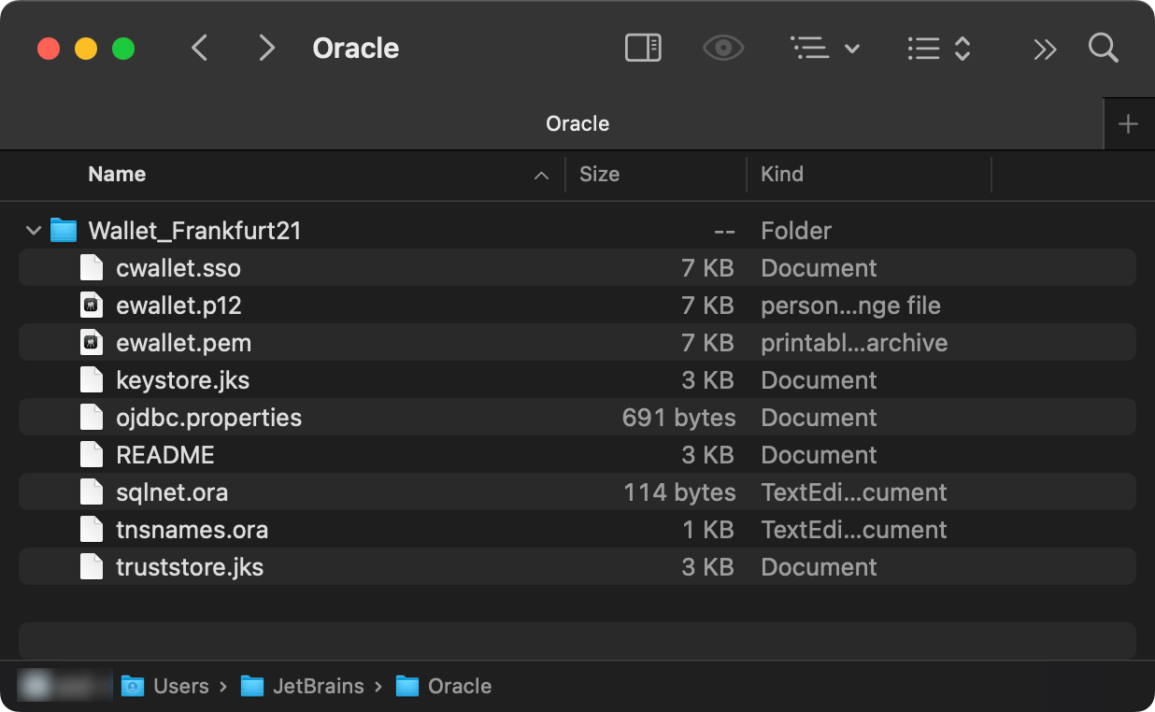Image resolution: width=1155 pixels, height=712 pixels.
Task: Open a new tab with the plus button
Action: (1129, 123)
